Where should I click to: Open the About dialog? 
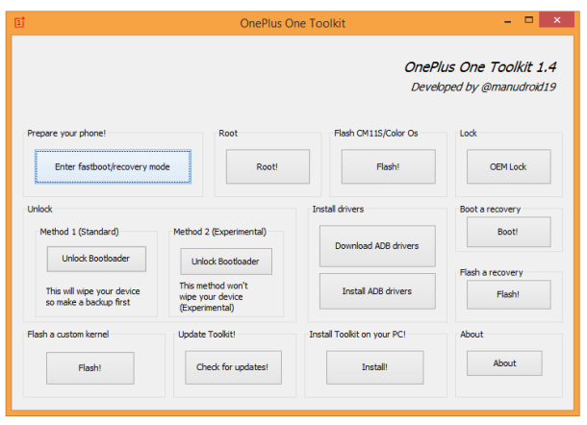pyautogui.click(x=504, y=363)
